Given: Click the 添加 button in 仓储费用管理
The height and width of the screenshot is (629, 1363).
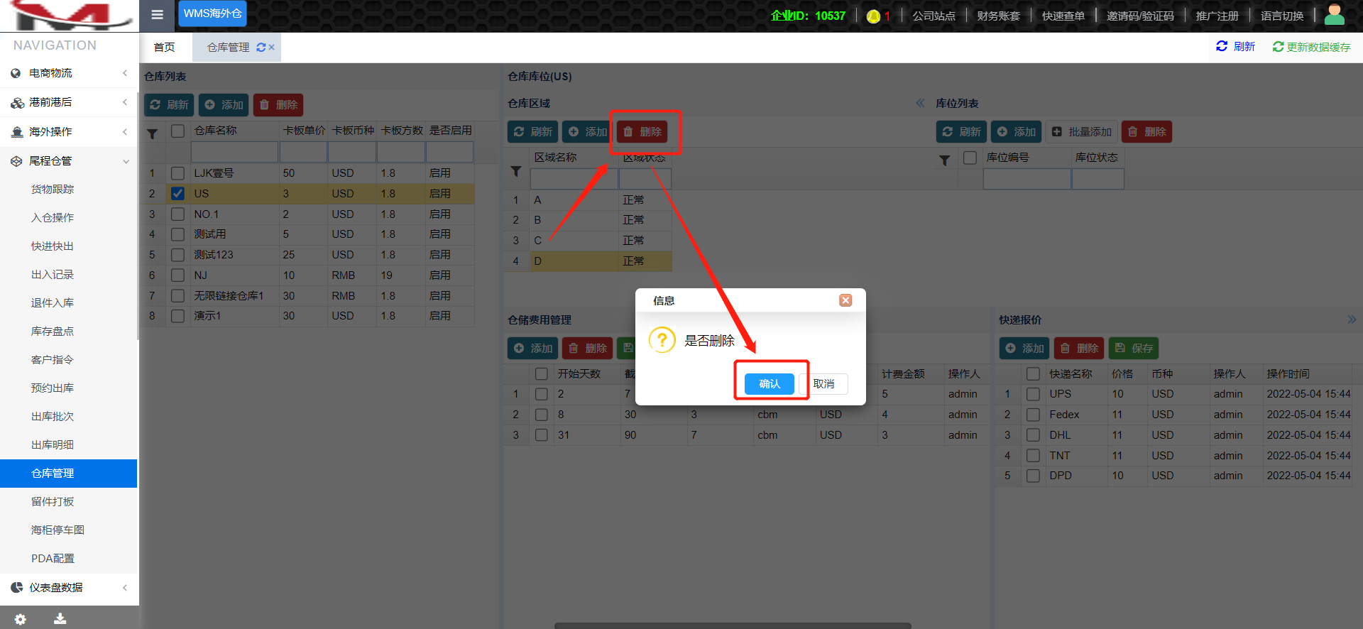Looking at the screenshot, I should tap(532, 349).
